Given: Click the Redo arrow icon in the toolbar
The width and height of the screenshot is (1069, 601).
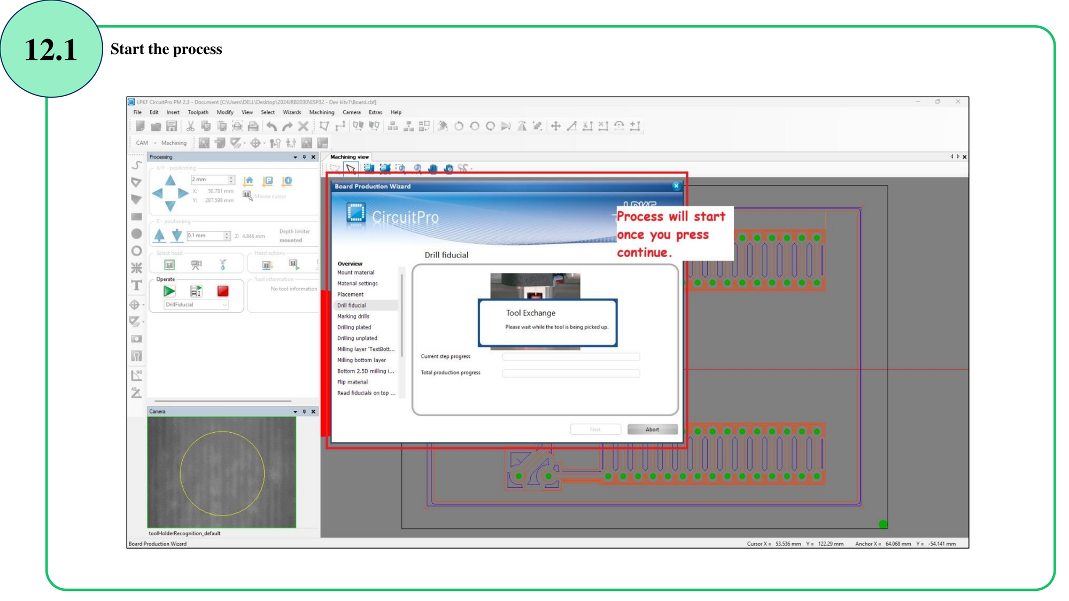Looking at the screenshot, I should [288, 126].
